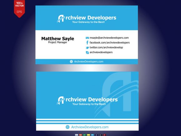Click the globe icon on top card footer

point(71,62)
